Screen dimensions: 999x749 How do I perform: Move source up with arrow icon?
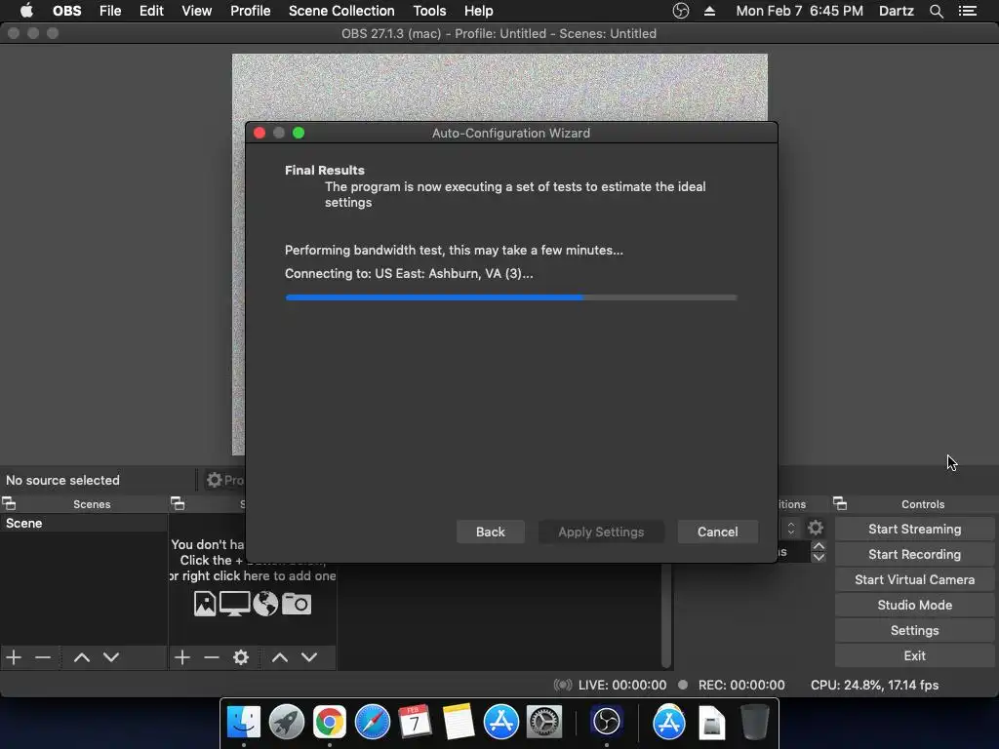pyautogui.click(x=280, y=657)
